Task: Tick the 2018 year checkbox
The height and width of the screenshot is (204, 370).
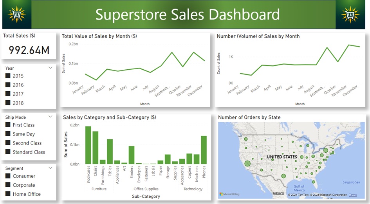Action: click(x=8, y=103)
